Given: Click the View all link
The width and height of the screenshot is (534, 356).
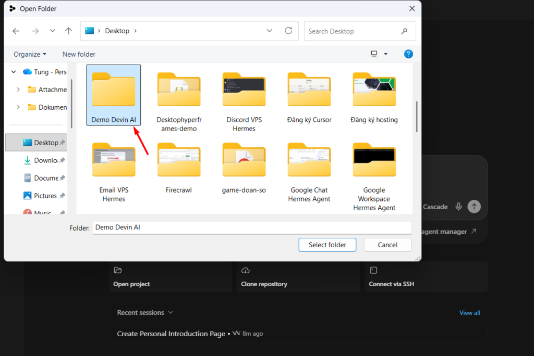Looking at the screenshot, I should coord(470,313).
